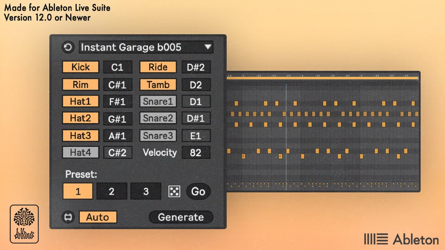Click the Velocity value 82 box
Viewport: 445px width, 250px height.
click(196, 153)
